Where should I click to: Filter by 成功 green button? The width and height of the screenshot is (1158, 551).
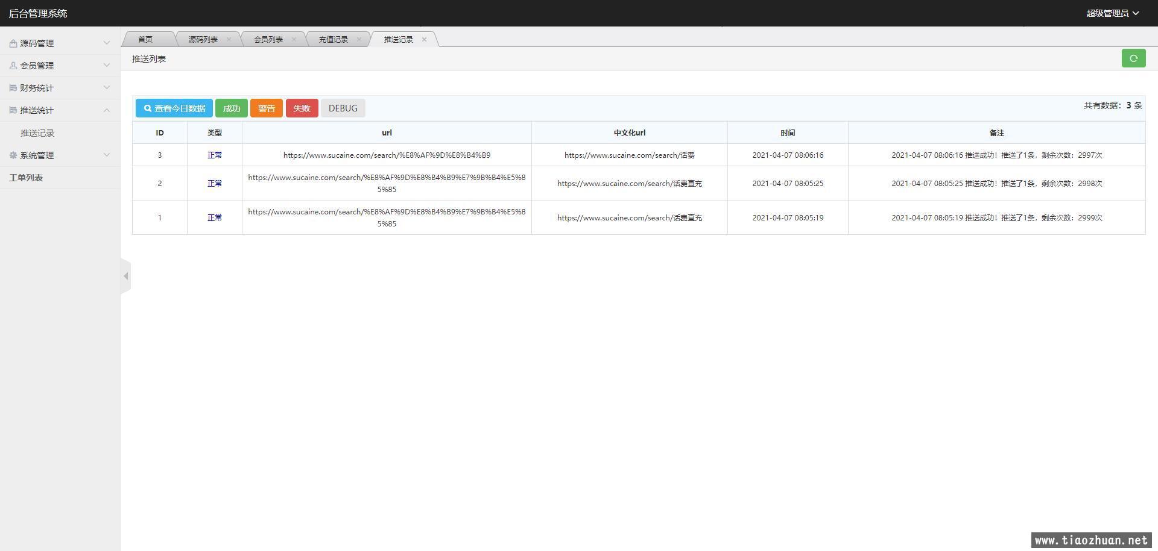click(x=231, y=108)
